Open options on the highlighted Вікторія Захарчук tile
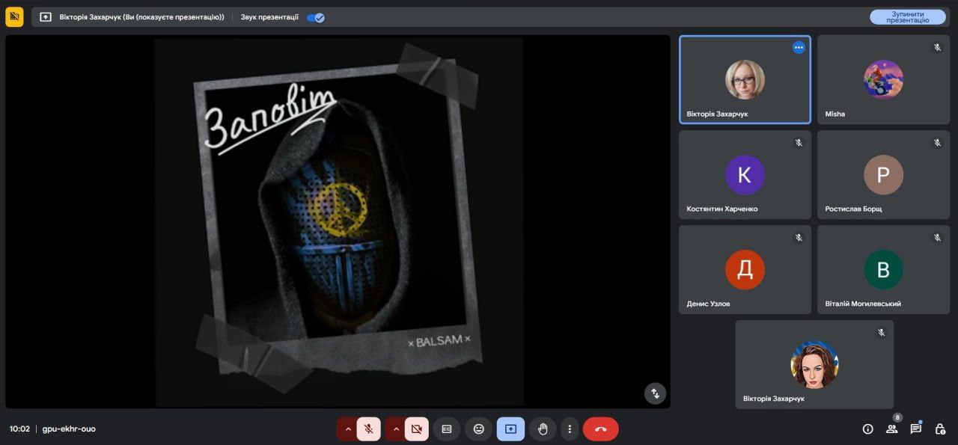The image size is (958, 445). pyautogui.click(x=799, y=47)
